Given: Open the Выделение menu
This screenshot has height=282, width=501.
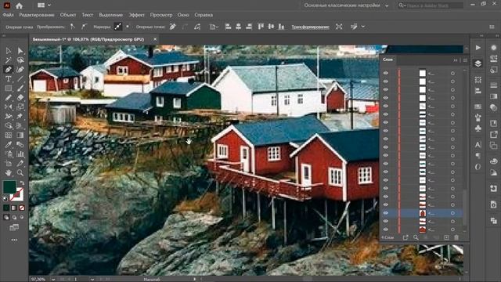Looking at the screenshot, I should coord(111,15).
